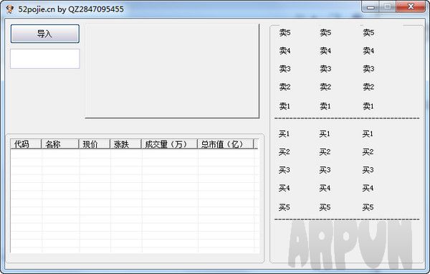Click the middle-column 买3 label
Viewport: 430px width, 274px height.
tap(325, 170)
